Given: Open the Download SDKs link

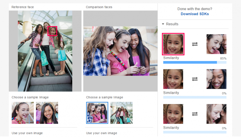Looking at the screenshot, I should click(195, 14).
